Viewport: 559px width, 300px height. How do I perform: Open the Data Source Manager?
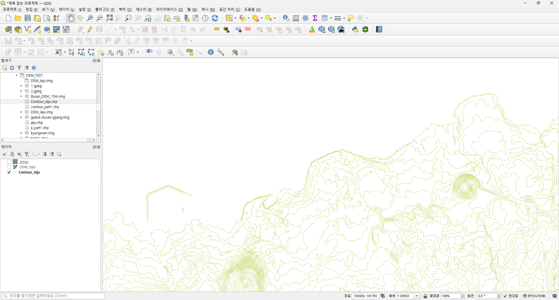(x=8, y=29)
